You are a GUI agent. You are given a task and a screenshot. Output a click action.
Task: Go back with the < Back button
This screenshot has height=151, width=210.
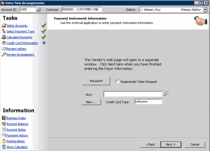point(150,144)
